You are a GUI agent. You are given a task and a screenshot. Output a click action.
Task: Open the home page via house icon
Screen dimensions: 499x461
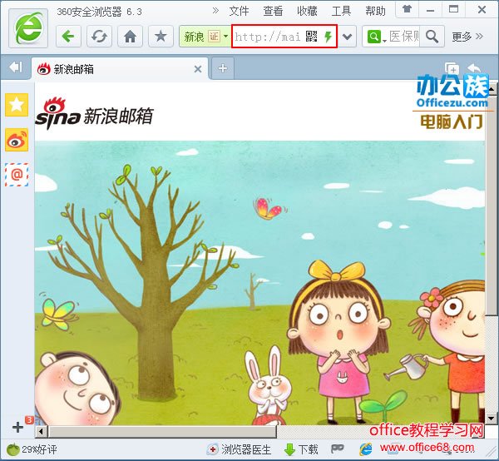coord(130,37)
